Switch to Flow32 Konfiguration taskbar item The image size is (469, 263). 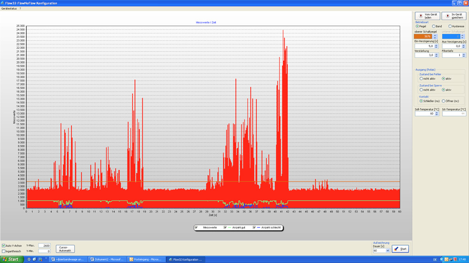point(186,259)
